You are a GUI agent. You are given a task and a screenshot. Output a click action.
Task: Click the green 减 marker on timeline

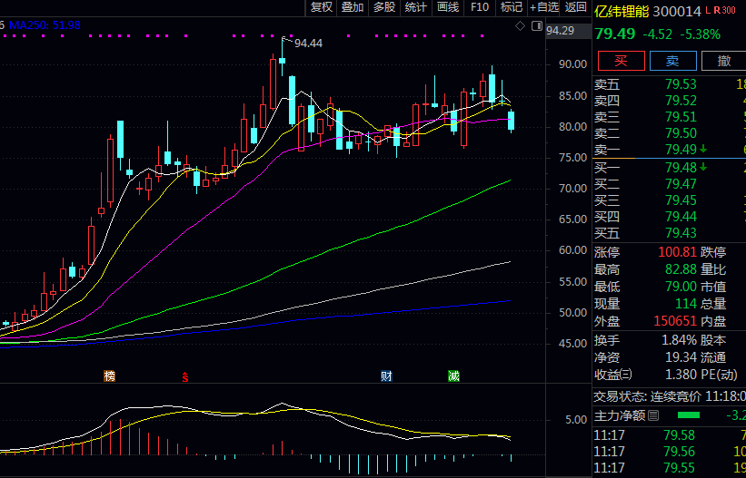tap(454, 376)
